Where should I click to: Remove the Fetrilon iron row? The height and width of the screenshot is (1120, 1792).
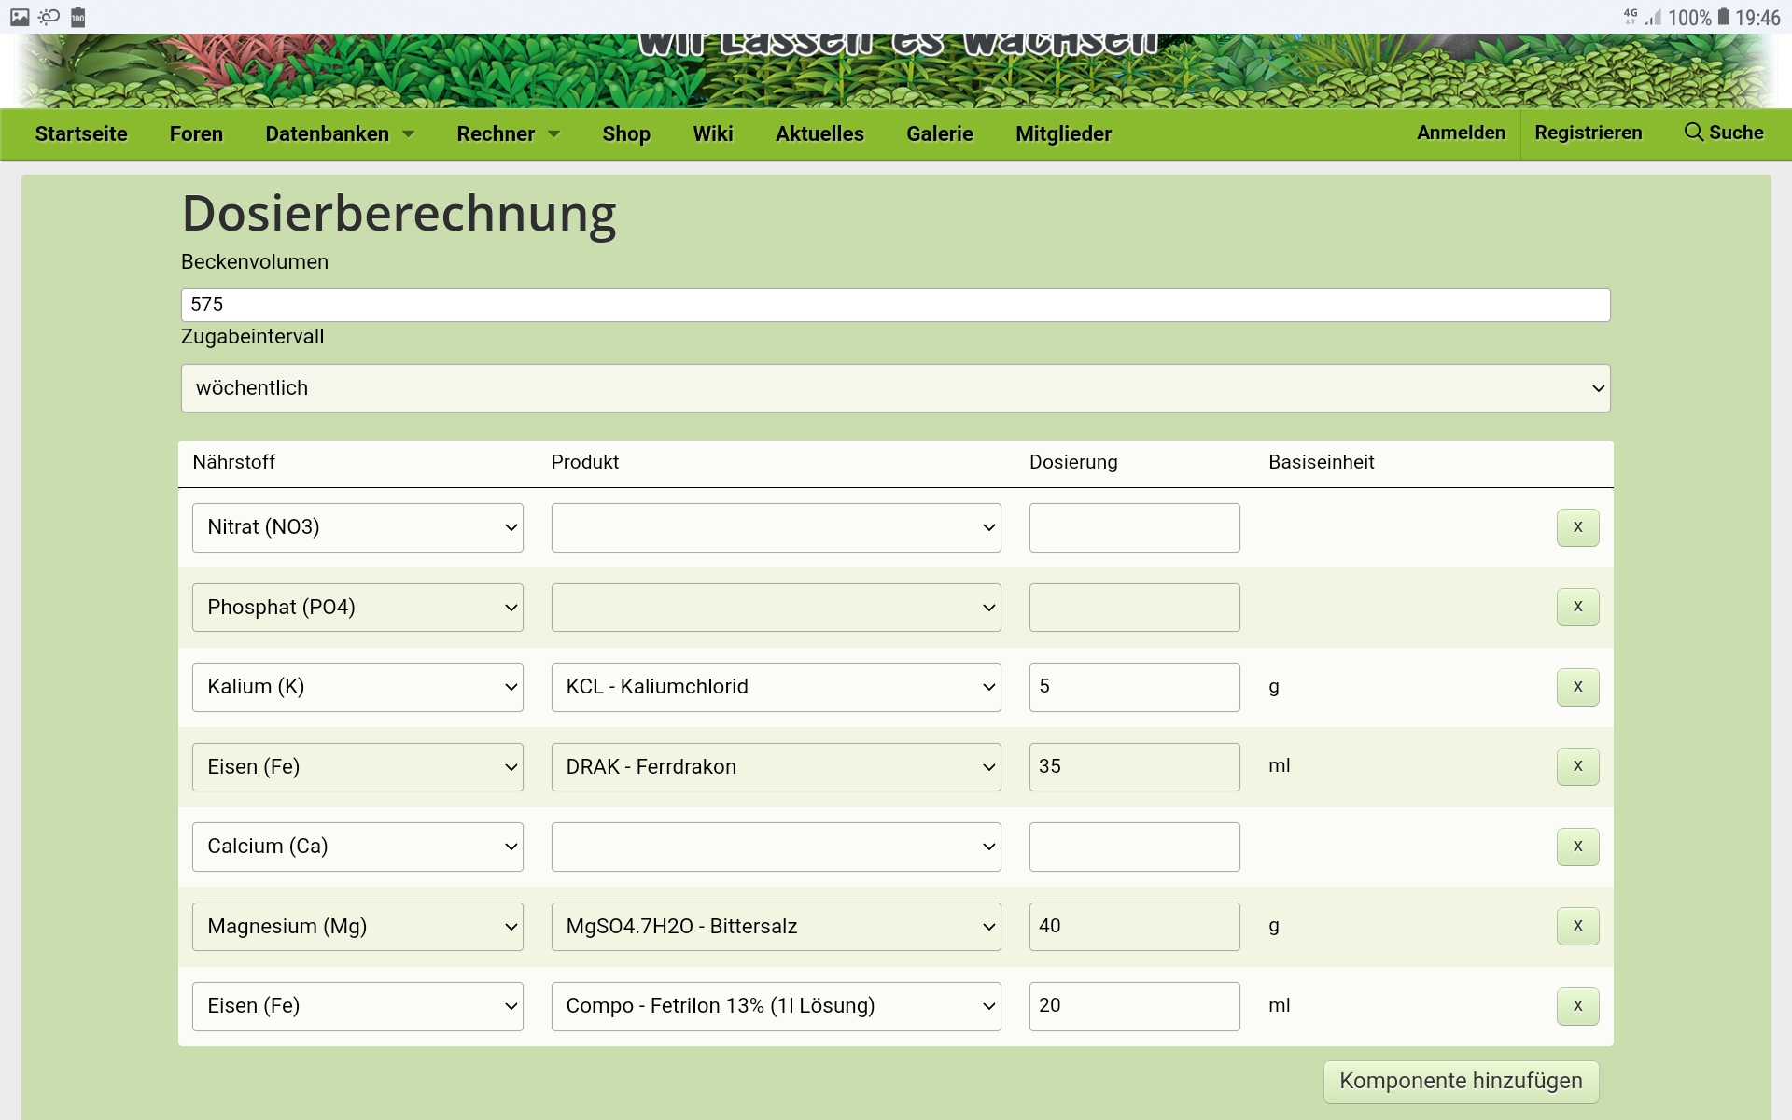(x=1577, y=1006)
